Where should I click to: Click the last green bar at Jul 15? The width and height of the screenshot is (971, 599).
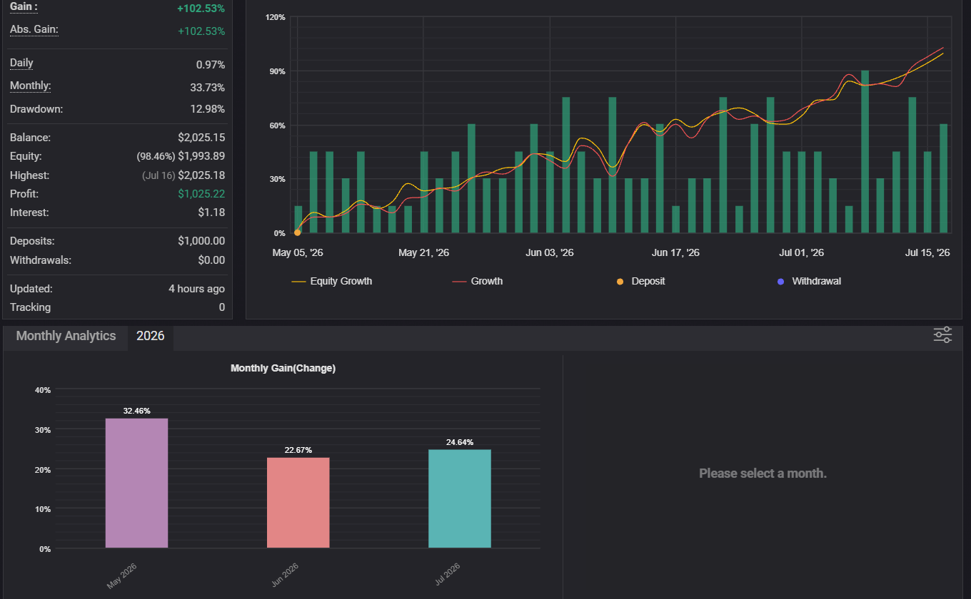pos(943,179)
